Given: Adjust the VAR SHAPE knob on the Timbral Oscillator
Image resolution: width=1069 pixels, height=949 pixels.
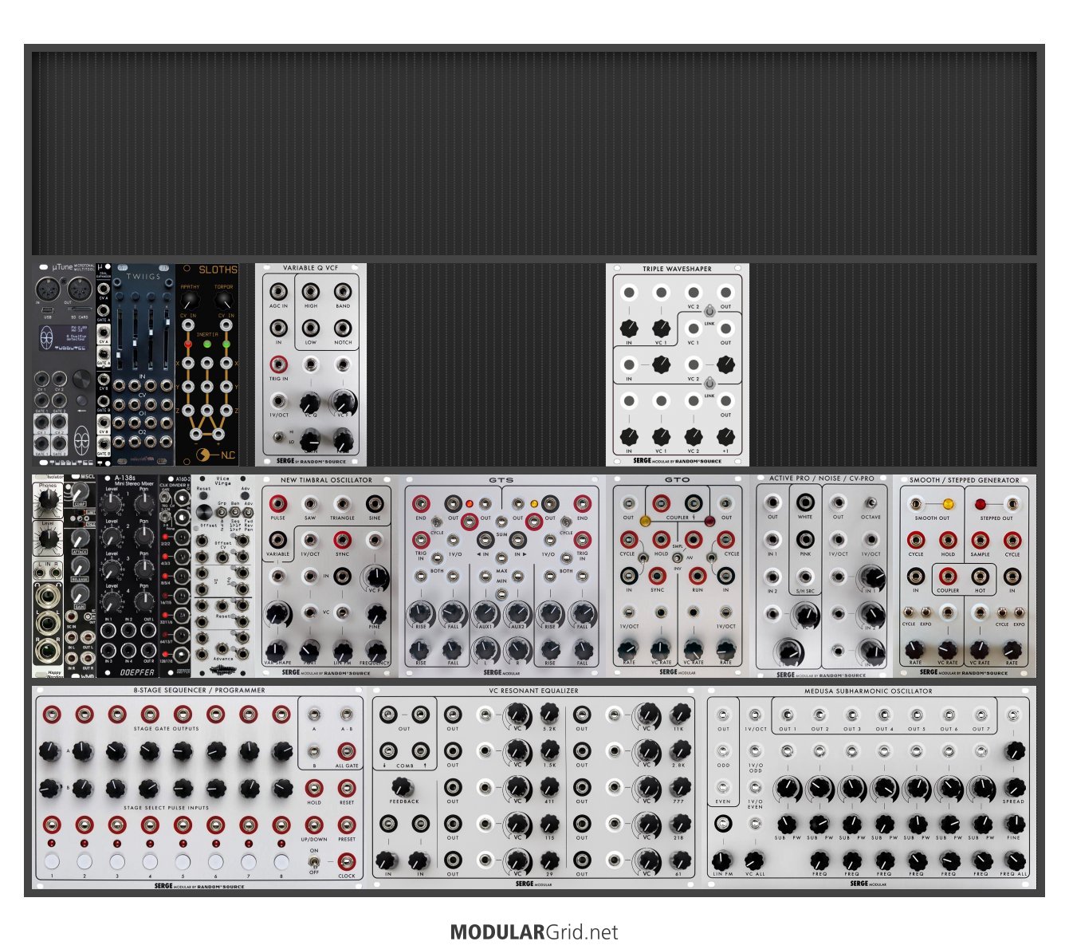Looking at the screenshot, I should point(277,649).
